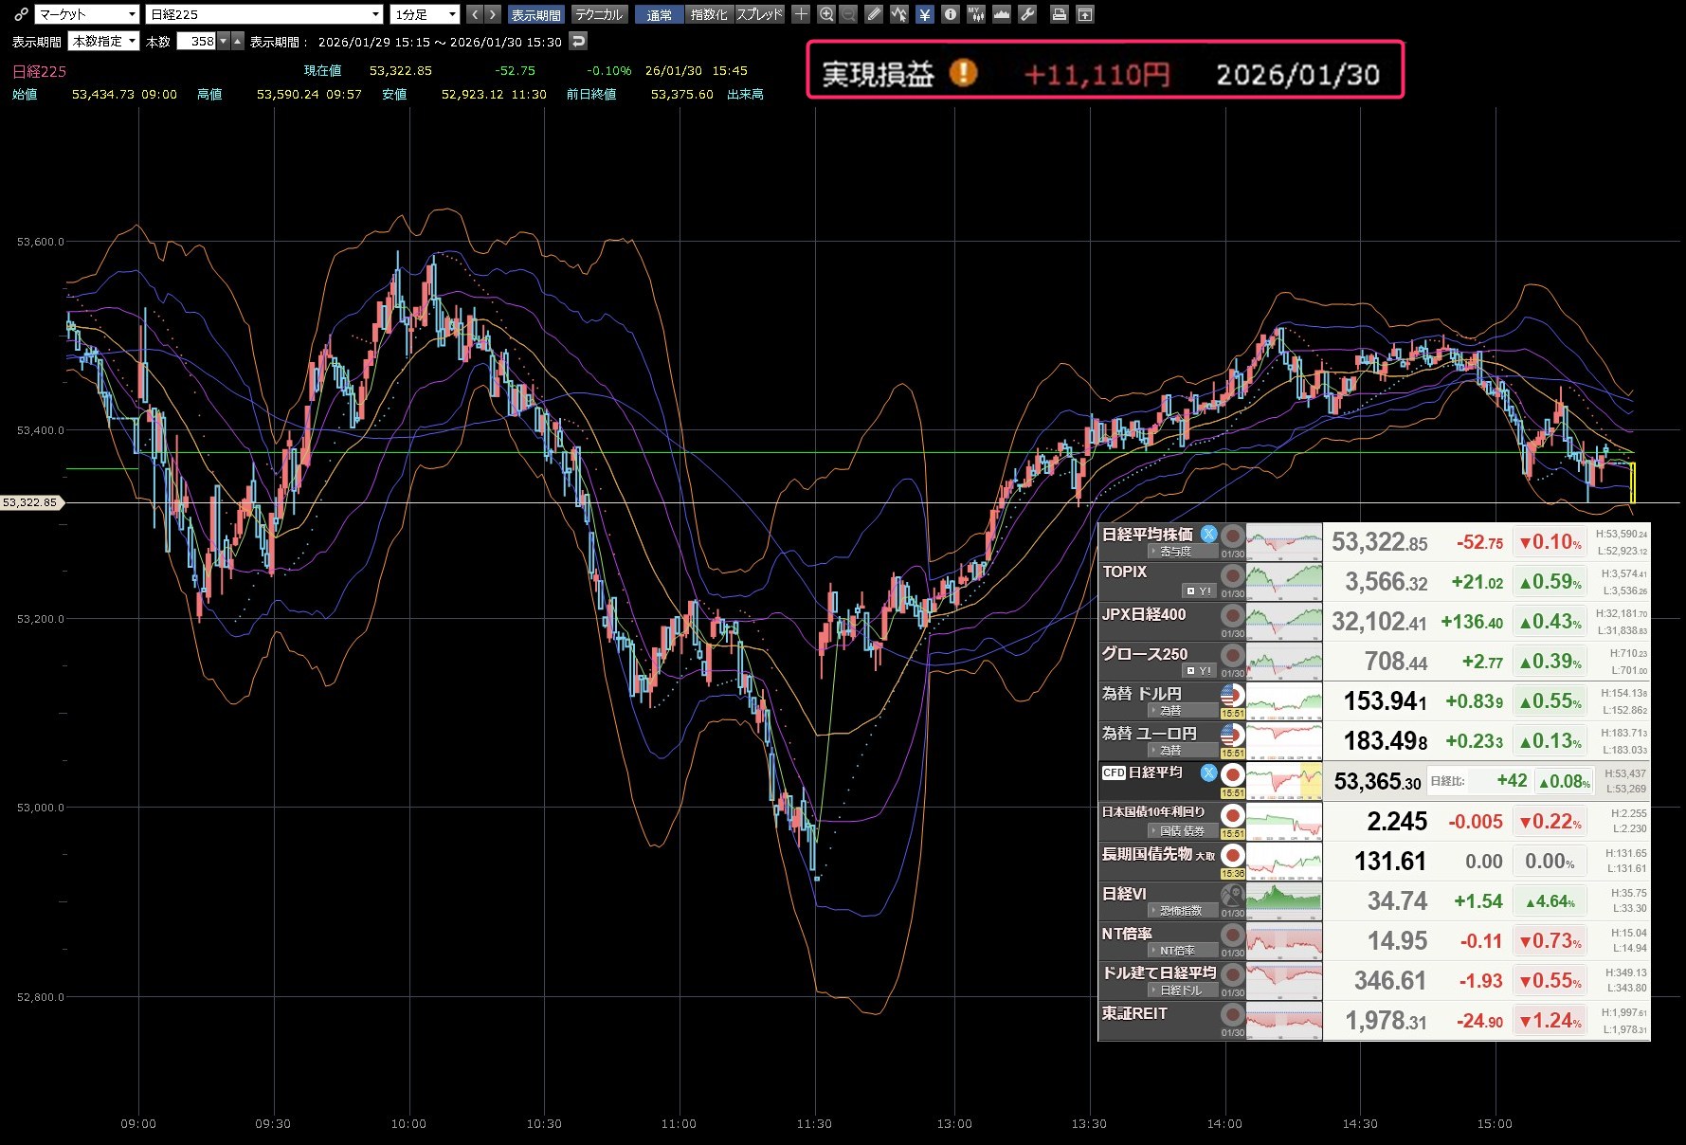The width and height of the screenshot is (1686, 1145).
Task: Open the info circle icon
Action: point(950,14)
